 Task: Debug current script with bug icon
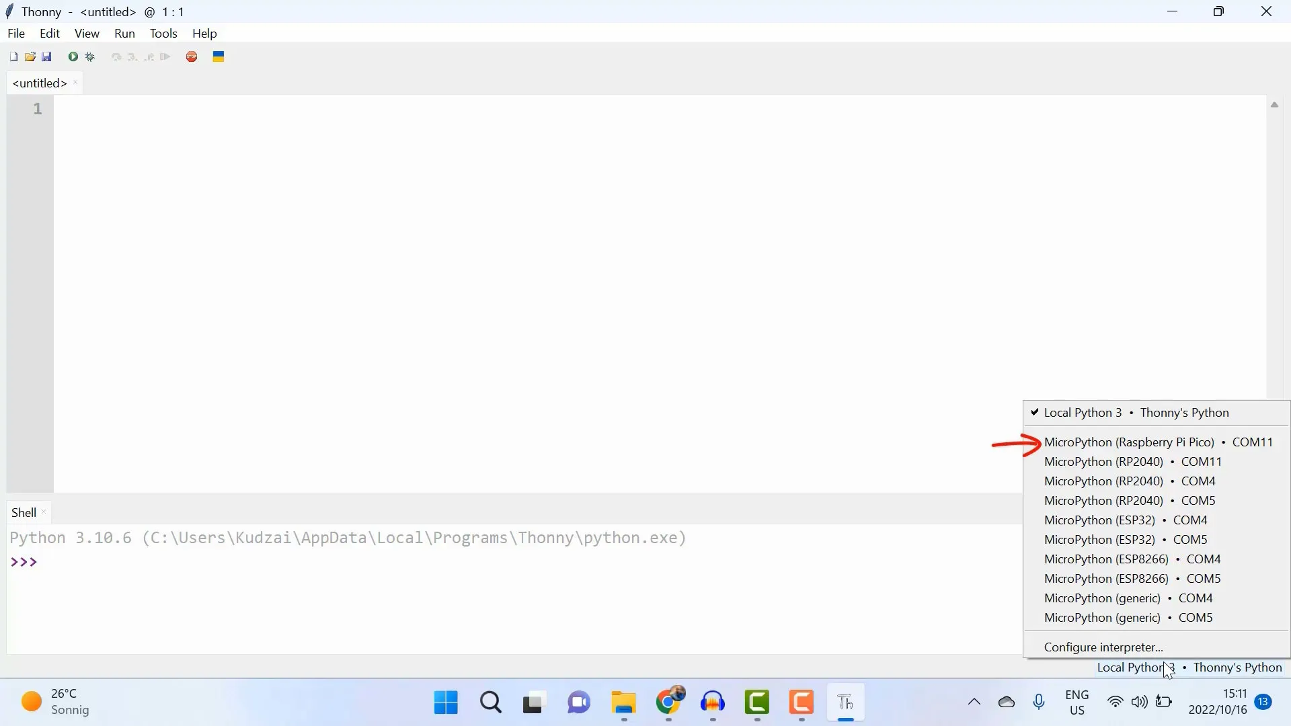click(x=90, y=57)
